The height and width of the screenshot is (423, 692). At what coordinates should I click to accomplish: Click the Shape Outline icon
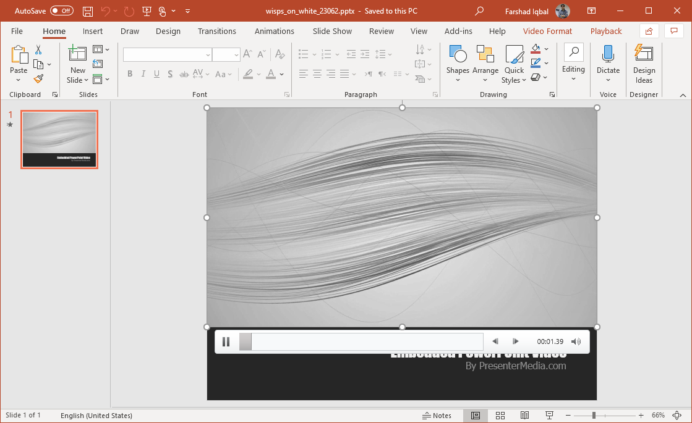(x=536, y=63)
